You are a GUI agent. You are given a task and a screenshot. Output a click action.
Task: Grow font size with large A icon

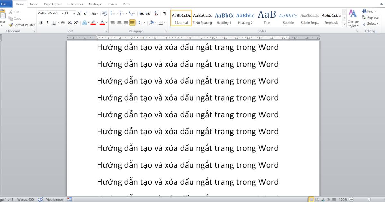pyautogui.click(x=79, y=13)
